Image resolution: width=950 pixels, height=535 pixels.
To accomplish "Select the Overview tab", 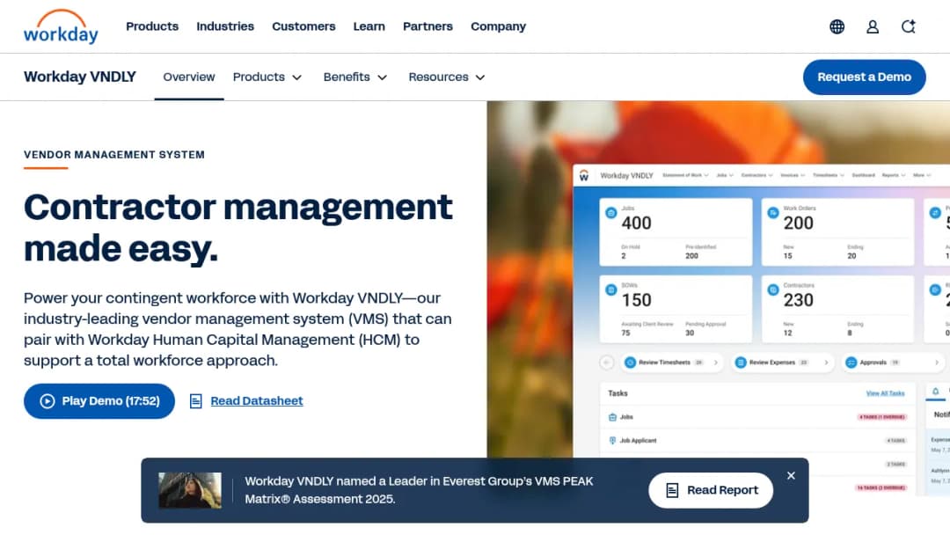I will pos(189,77).
